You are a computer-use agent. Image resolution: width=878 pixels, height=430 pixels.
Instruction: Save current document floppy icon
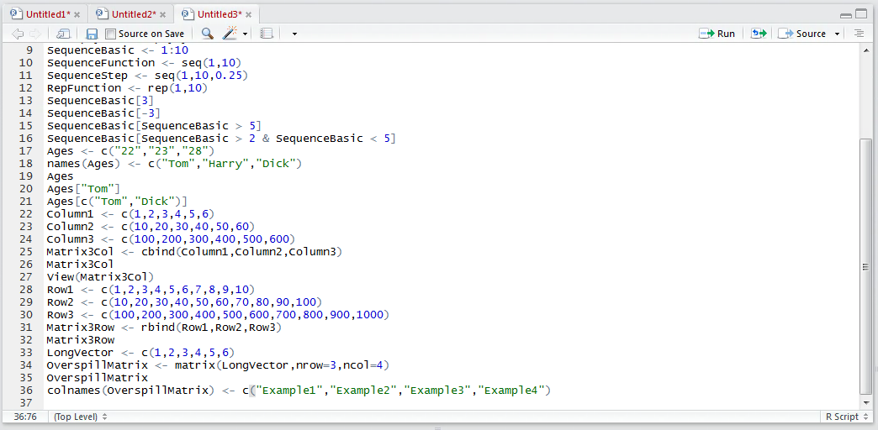pos(92,34)
